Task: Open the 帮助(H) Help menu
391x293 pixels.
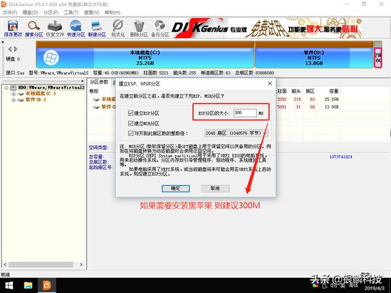Action: [112, 12]
